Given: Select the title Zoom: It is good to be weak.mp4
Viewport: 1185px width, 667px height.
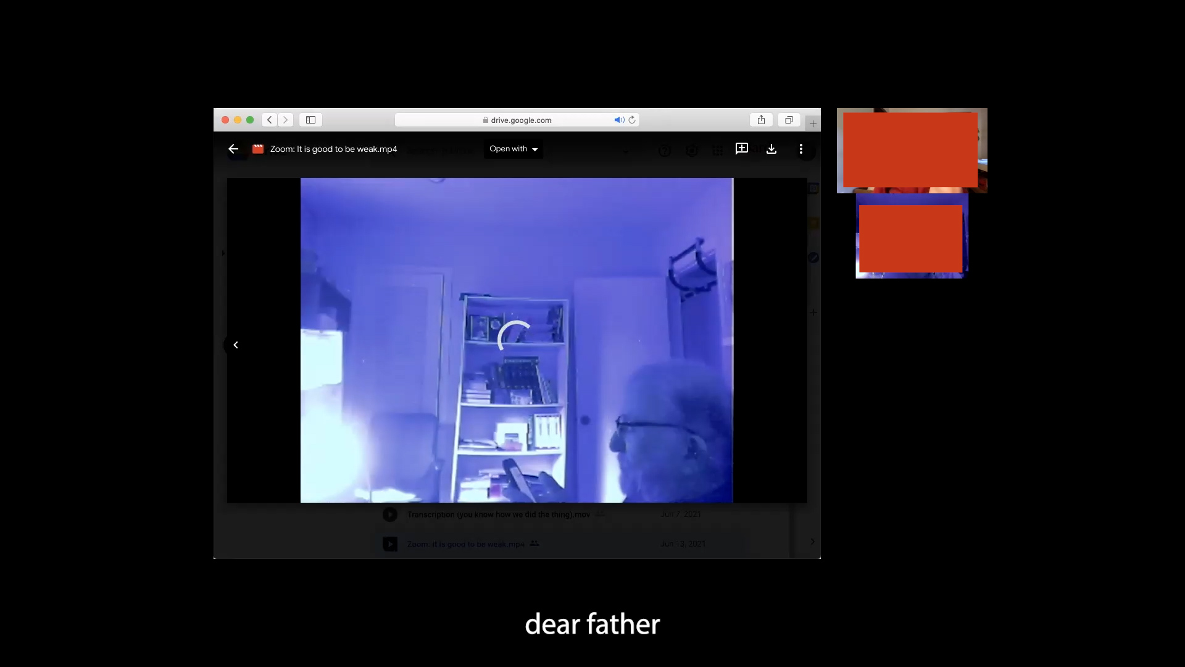Looking at the screenshot, I should click(x=333, y=149).
